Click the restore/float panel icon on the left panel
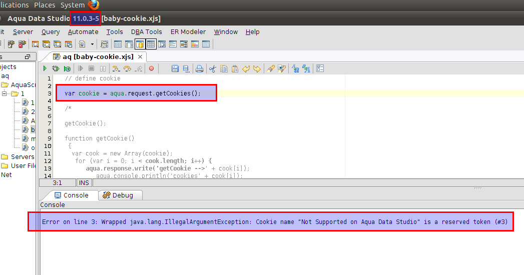This screenshot has width=524, height=275. pos(28,56)
